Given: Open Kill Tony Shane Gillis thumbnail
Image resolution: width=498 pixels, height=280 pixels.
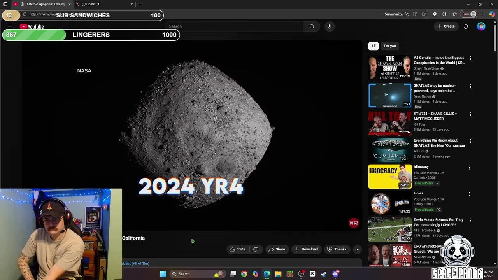Looking at the screenshot, I should tap(390, 123).
